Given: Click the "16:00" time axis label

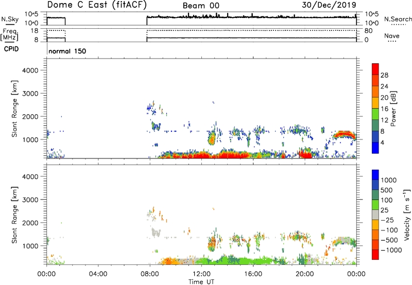Looking at the screenshot, I should point(253,274).
